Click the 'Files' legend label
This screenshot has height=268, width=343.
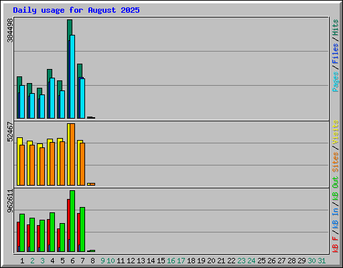(336, 54)
